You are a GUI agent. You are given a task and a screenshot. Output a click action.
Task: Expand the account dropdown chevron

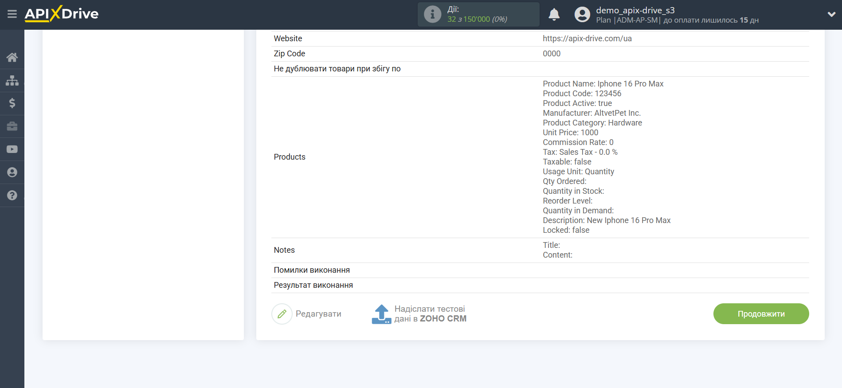click(831, 14)
